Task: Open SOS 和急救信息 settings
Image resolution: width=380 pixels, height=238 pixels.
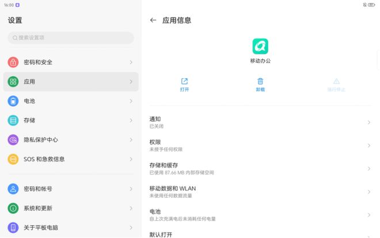Action: tap(71, 159)
